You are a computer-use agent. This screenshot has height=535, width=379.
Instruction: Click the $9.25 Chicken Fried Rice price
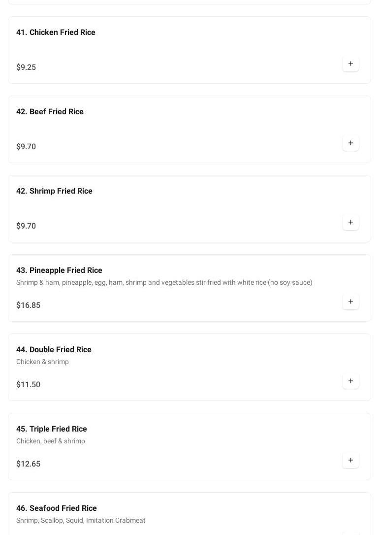[26, 67]
